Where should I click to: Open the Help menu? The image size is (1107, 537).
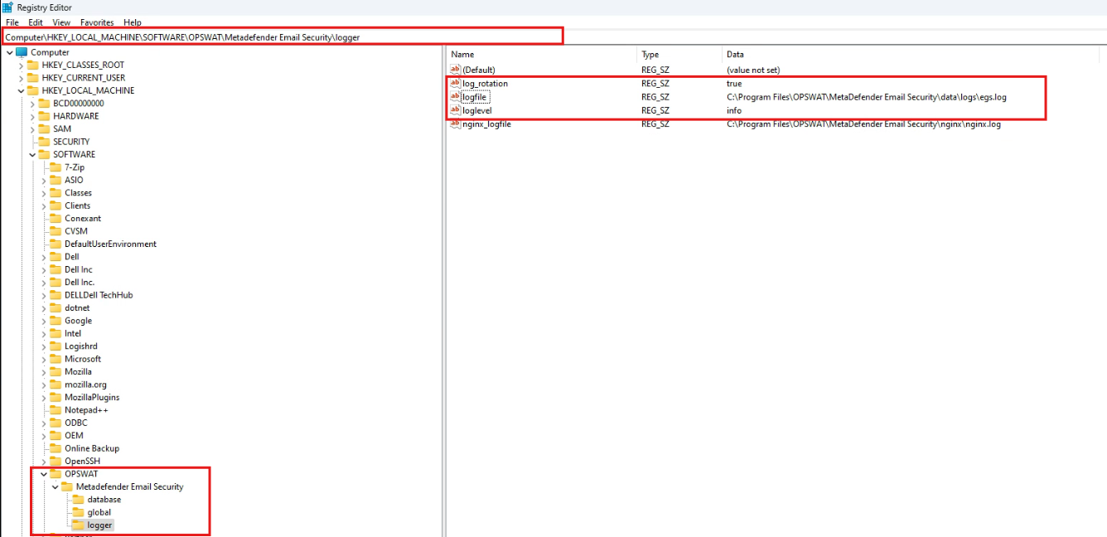(x=133, y=22)
